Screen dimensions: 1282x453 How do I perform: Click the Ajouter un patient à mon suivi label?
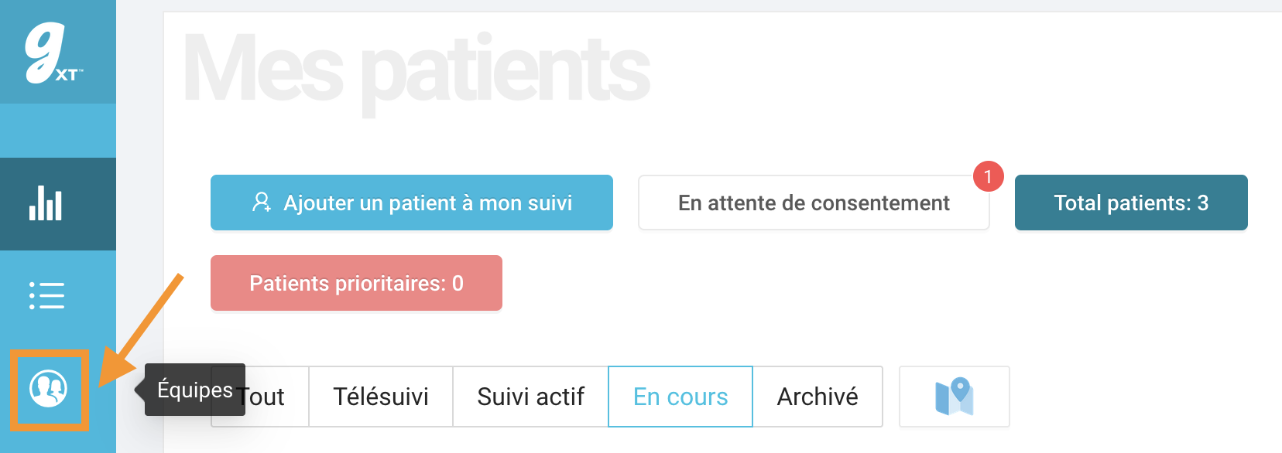[427, 203]
